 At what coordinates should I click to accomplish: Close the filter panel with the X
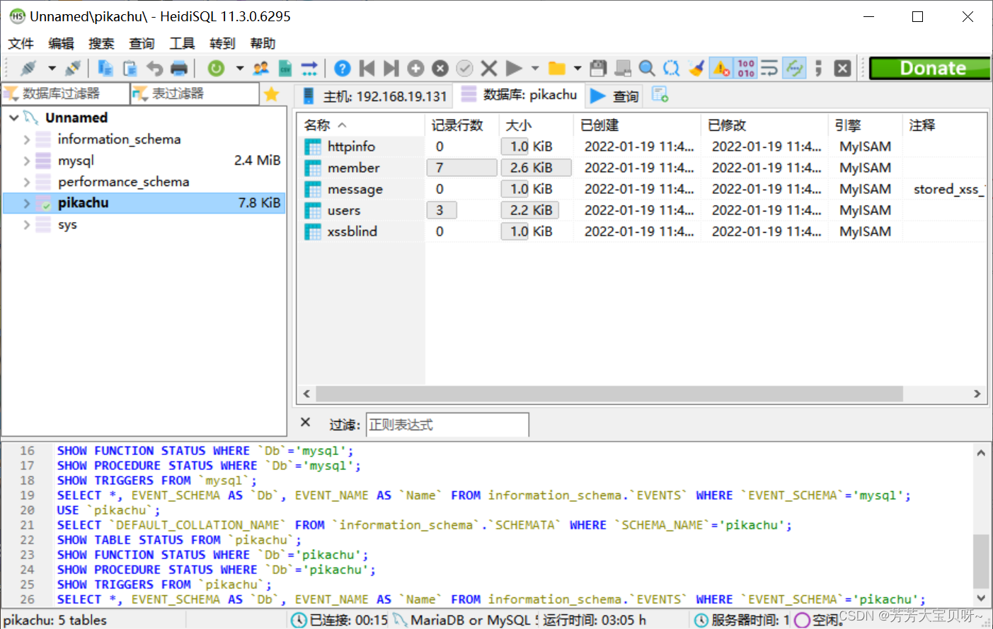pos(305,422)
